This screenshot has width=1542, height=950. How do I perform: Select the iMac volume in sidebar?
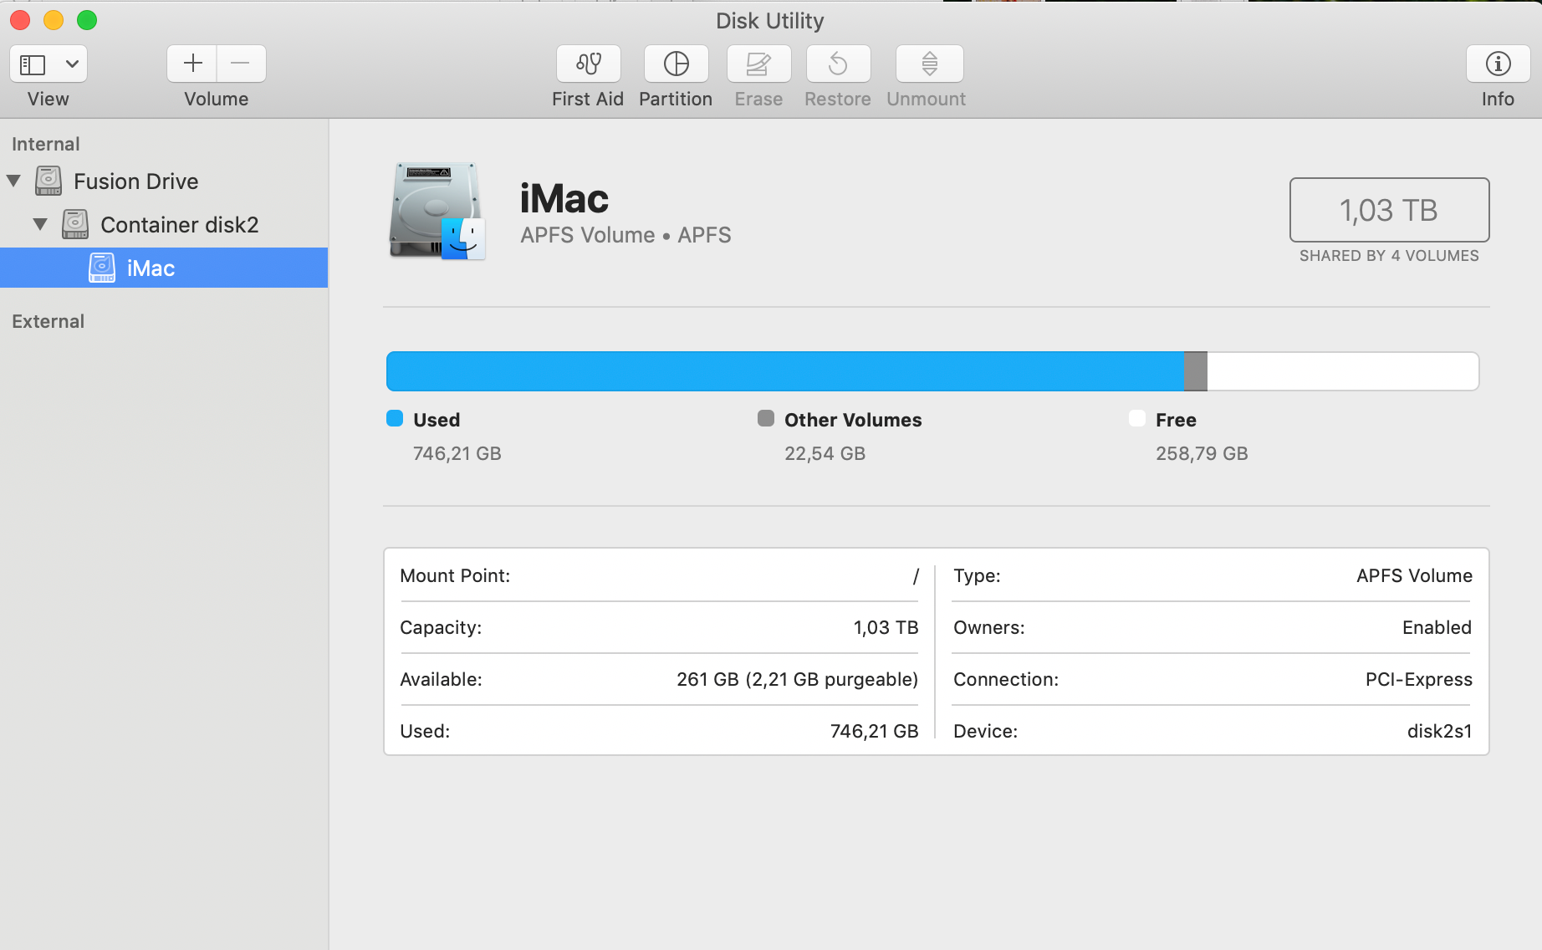[x=164, y=268]
